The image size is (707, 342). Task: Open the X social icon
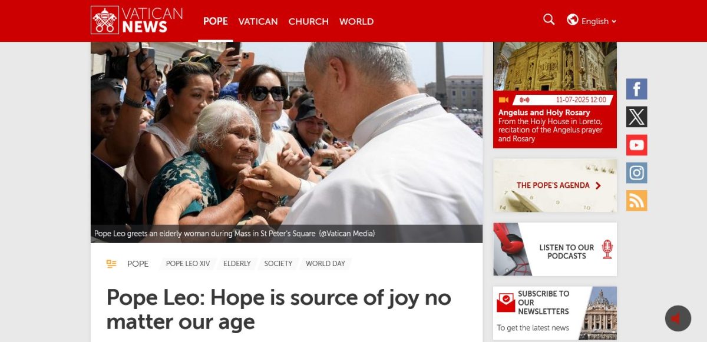click(636, 117)
